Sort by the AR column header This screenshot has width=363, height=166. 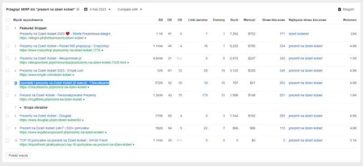pos(161,20)
